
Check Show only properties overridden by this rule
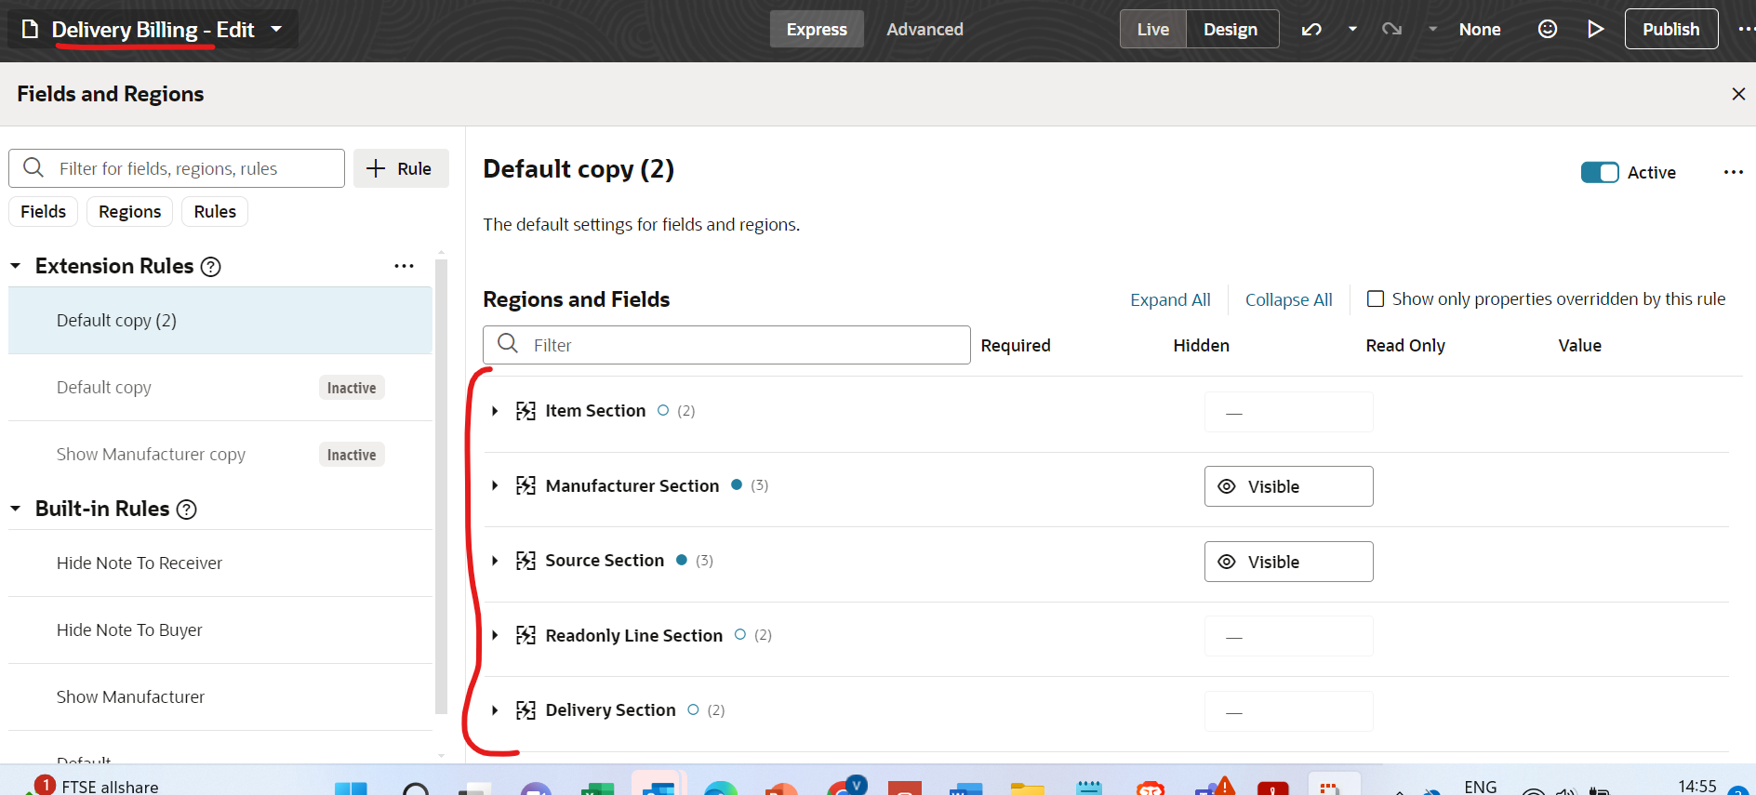[1376, 298]
